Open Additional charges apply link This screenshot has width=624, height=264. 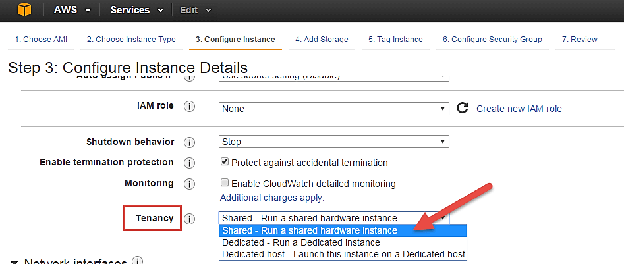pos(272,198)
